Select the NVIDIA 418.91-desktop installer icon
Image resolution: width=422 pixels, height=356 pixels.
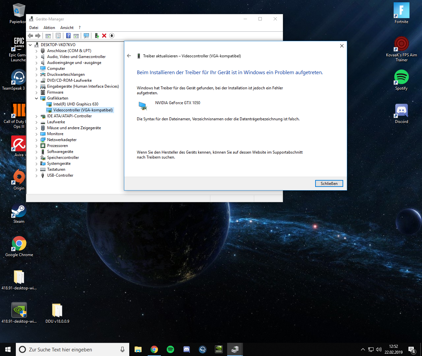tap(19, 313)
